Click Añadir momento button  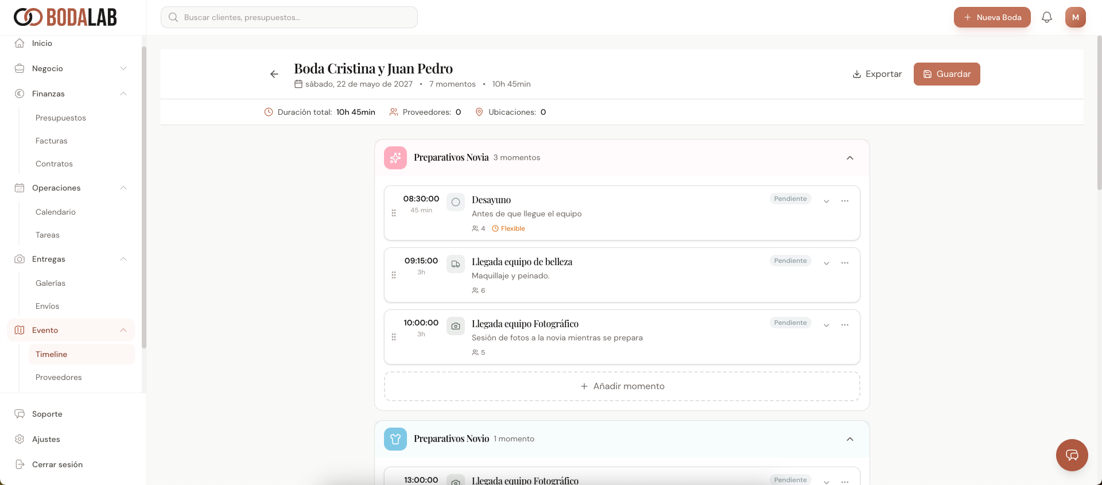click(x=622, y=386)
